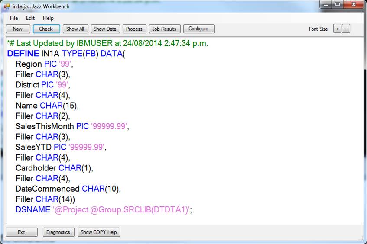This screenshot has height=244, width=367.
Task: Click the IN1A name in the definition
Action: click(50, 54)
